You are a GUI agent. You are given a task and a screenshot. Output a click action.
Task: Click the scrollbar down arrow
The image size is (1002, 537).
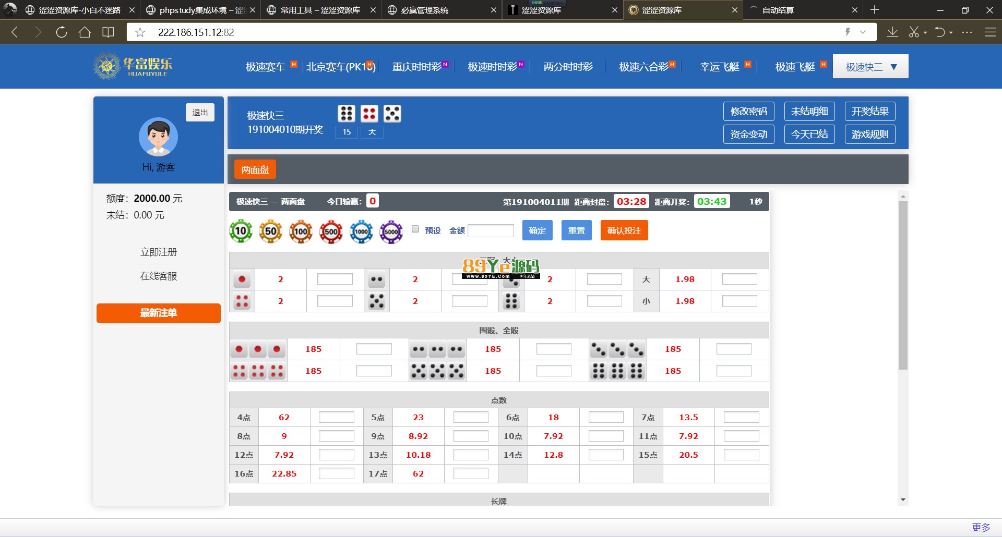(x=903, y=500)
